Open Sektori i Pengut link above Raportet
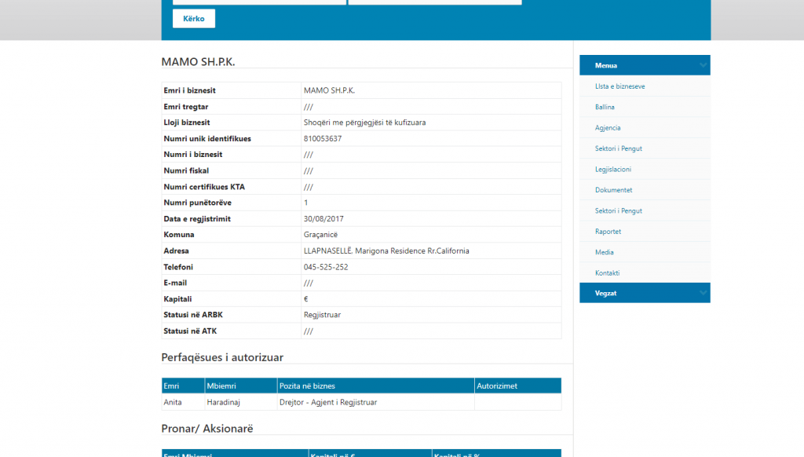Image resolution: width=804 pixels, height=457 pixels. pos(619,210)
